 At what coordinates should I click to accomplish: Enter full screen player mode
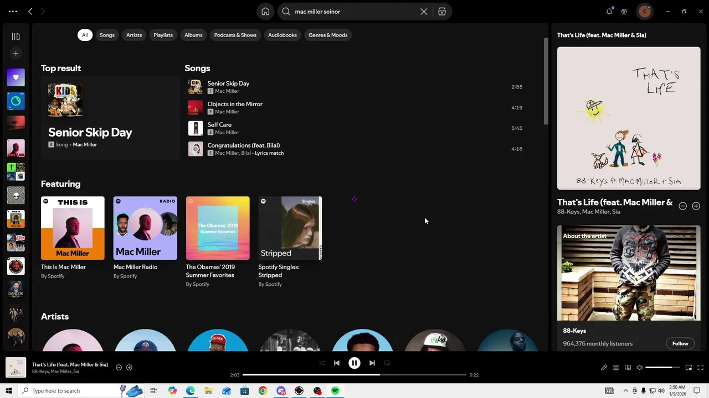[700, 368]
